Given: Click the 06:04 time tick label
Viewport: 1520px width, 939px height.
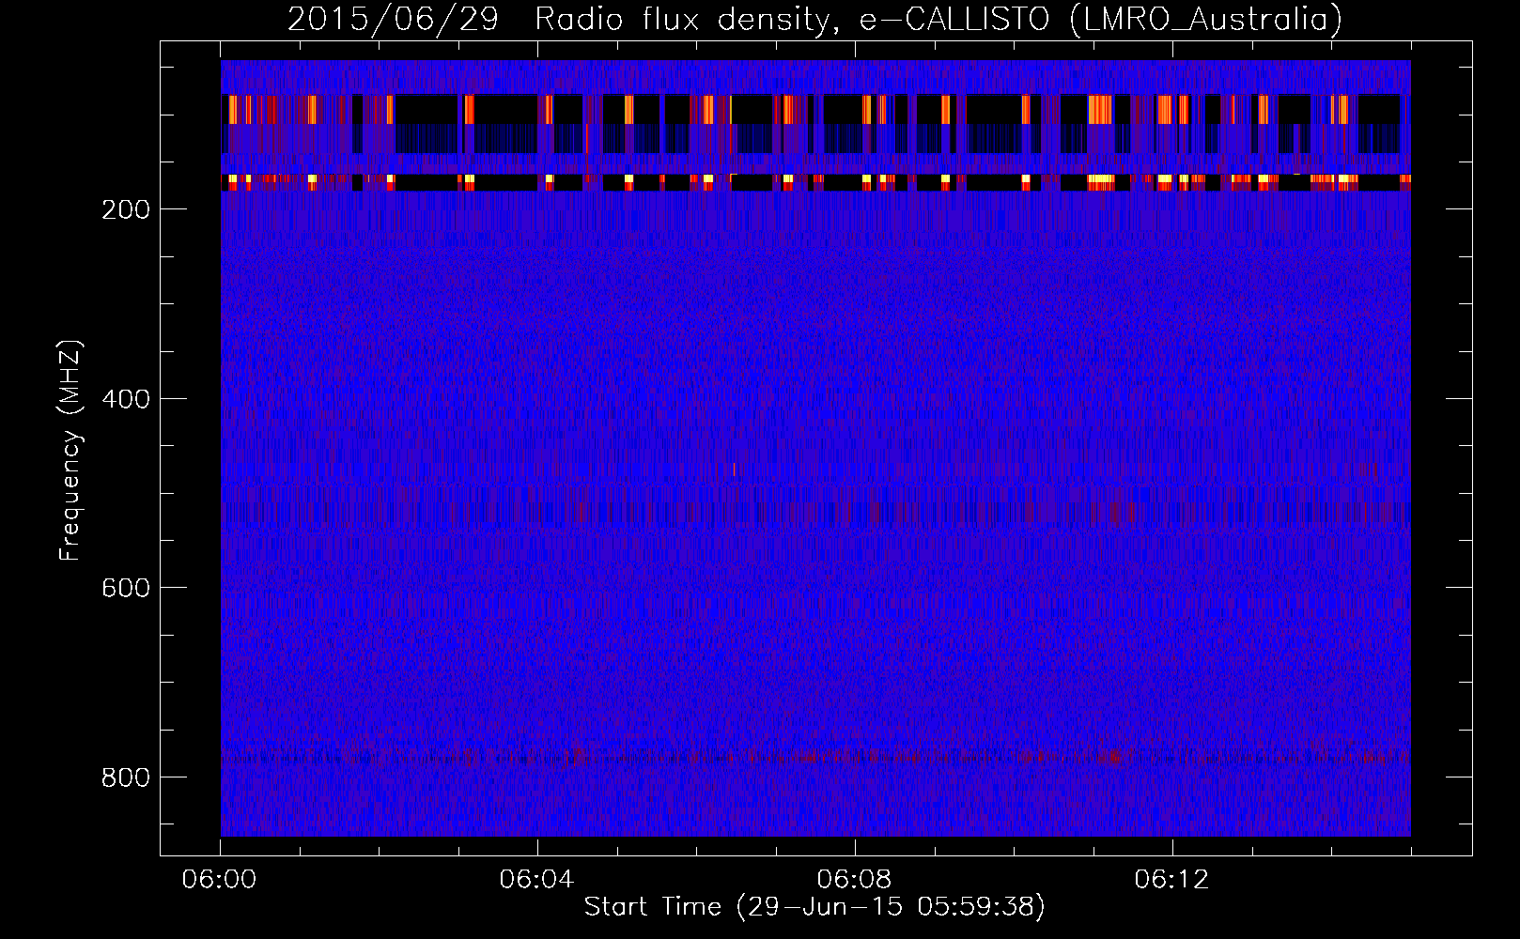Looking at the screenshot, I should pyautogui.click(x=537, y=880).
